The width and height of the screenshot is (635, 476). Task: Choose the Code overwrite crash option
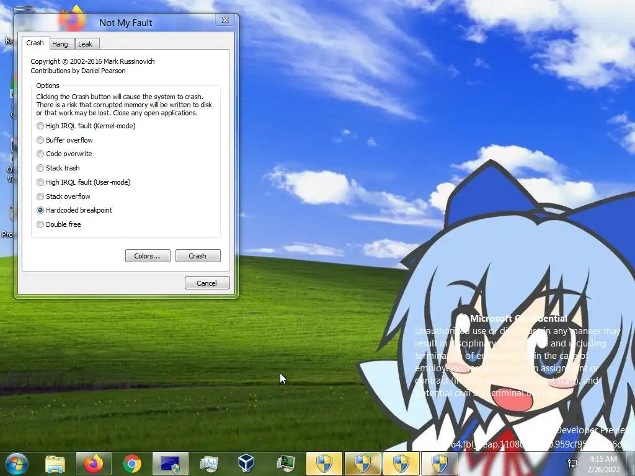click(x=64, y=154)
